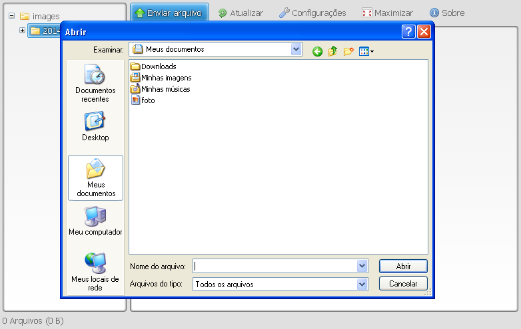521x329 pixels.
Task: Click the Enviar arquivo upload button
Action: [169, 13]
